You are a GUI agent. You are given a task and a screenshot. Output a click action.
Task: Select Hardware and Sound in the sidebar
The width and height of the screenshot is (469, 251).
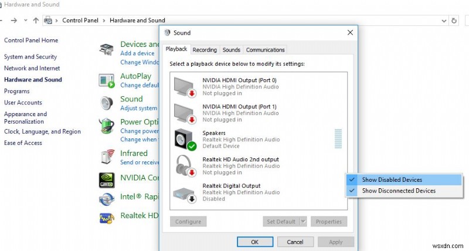coord(33,80)
